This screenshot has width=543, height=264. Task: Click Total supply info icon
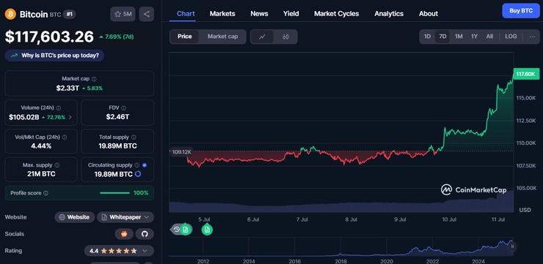134,137
